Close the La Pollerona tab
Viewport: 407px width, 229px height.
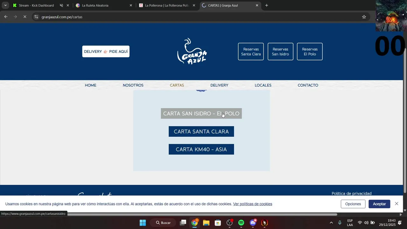(194, 5)
